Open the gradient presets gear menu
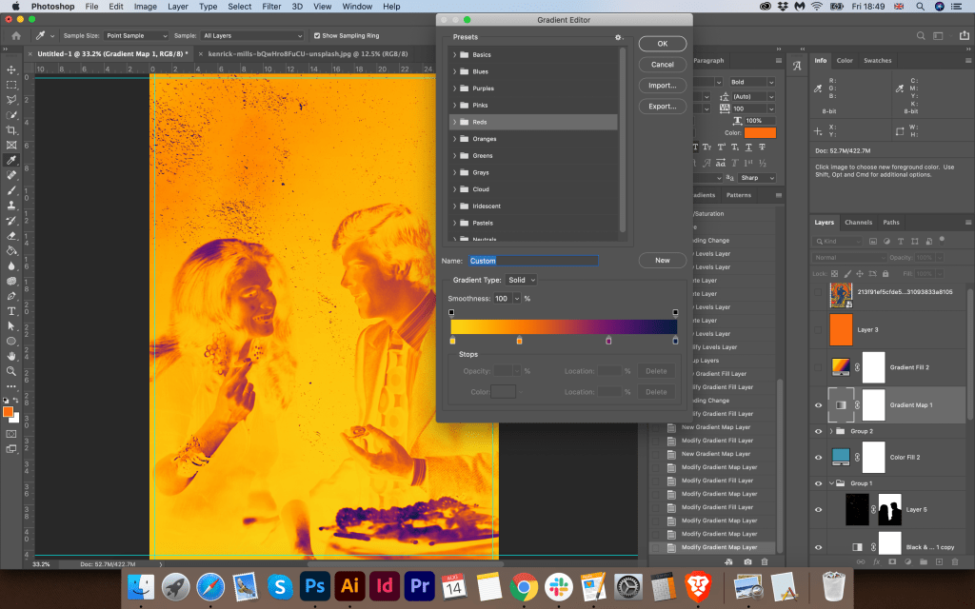 pyautogui.click(x=618, y=37)
